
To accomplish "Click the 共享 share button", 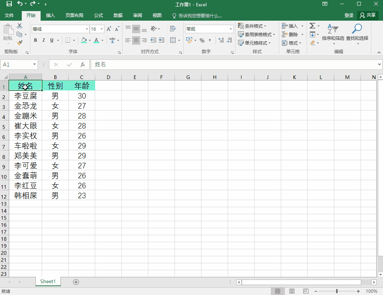I will point(368,15).
